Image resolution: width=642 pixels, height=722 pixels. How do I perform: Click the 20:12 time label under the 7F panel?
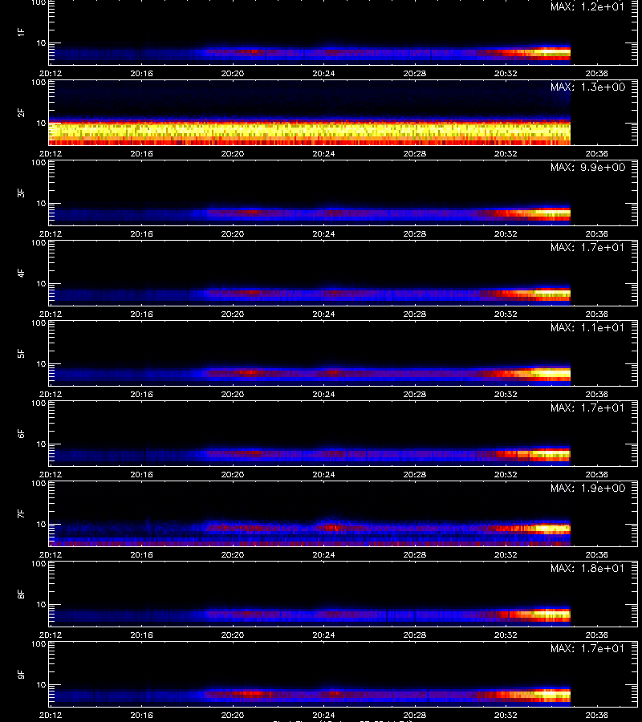[51, 554]
